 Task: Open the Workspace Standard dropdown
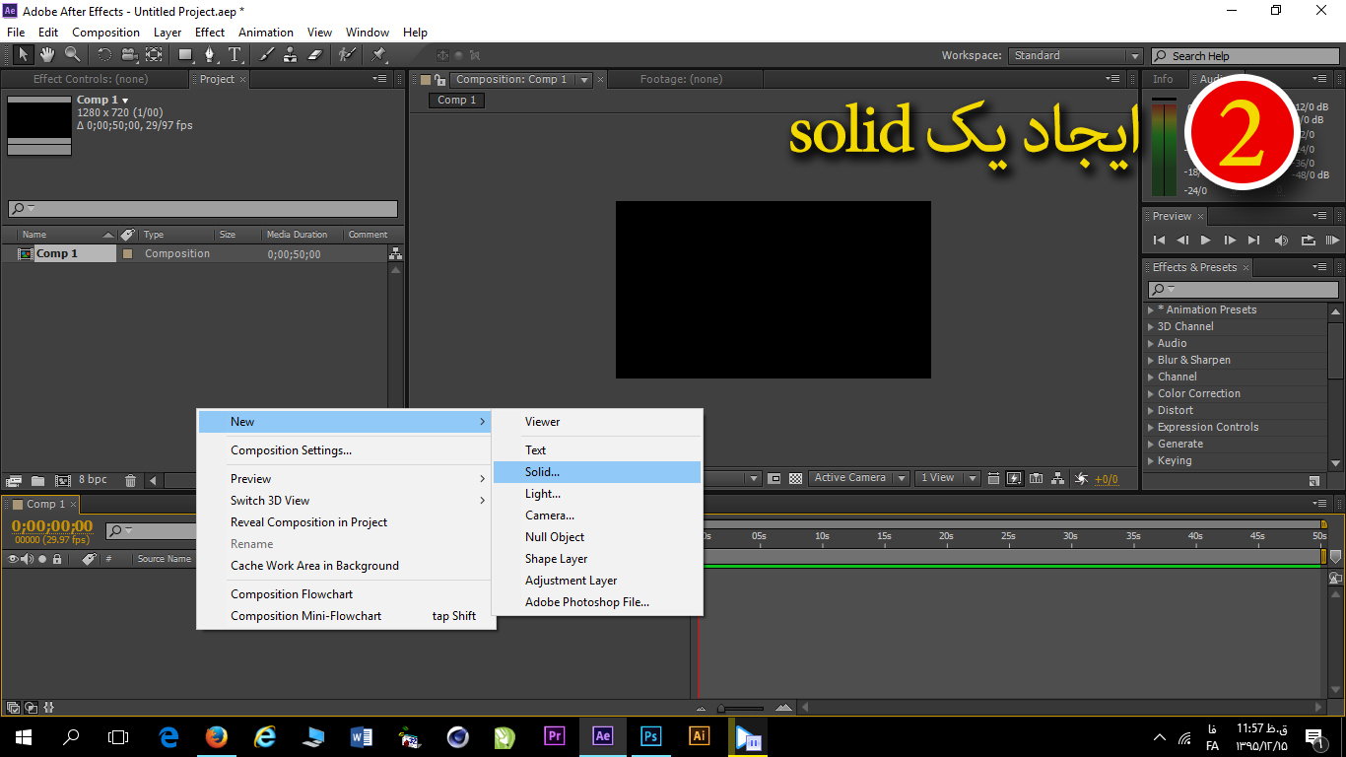[1076, 56]
